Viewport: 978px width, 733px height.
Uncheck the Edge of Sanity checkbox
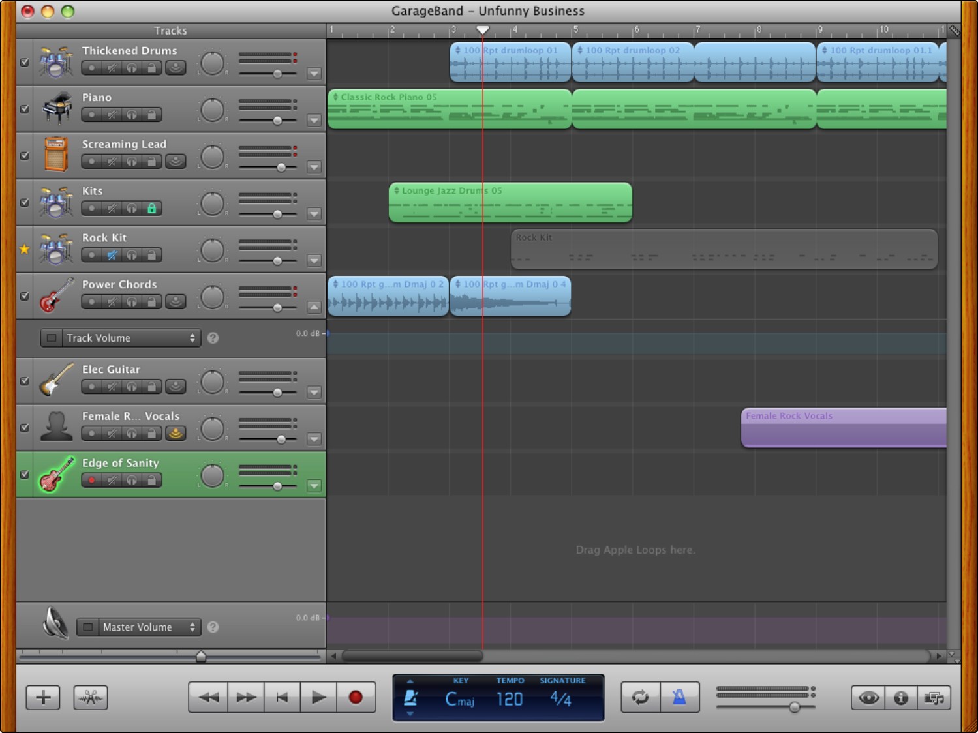click(24, 475)
